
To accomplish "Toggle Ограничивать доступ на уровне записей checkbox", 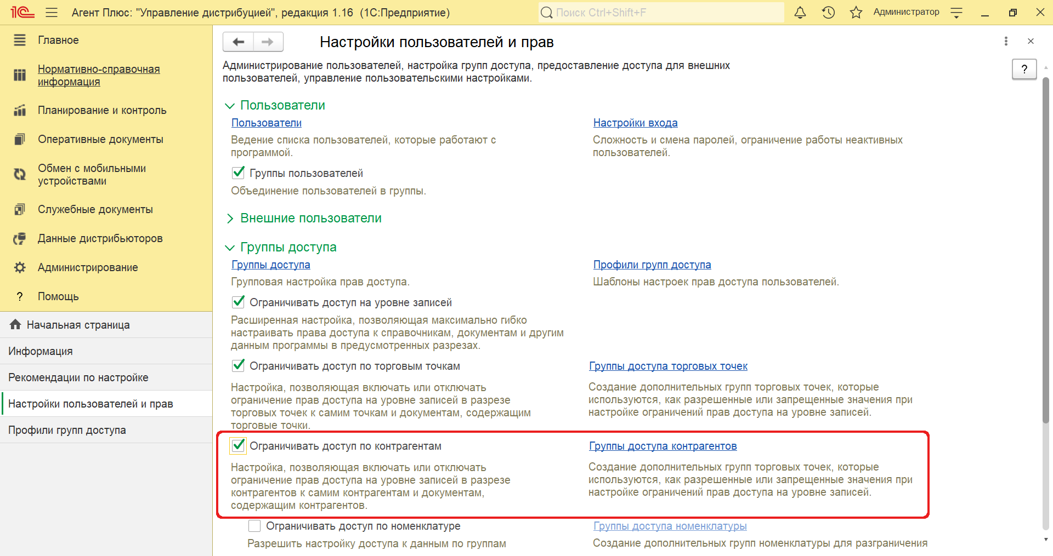I will click(x=239, y=302).
